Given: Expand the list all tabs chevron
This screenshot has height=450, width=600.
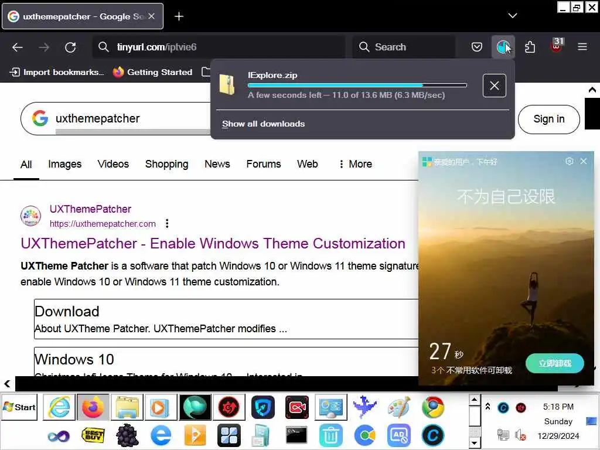Looking at the screenshot, I should click(512, 16).
